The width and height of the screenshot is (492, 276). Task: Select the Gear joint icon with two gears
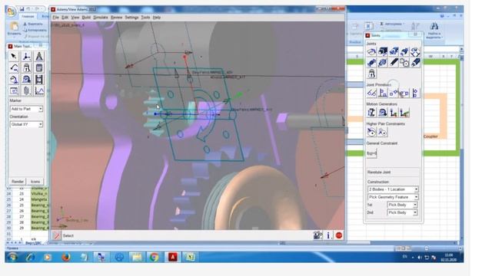(404, 63)
